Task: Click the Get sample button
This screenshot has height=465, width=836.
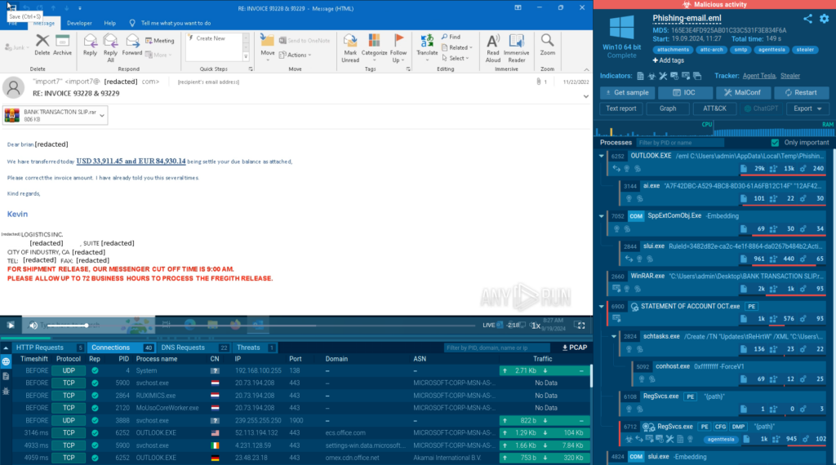Action: tap(625, 93)
